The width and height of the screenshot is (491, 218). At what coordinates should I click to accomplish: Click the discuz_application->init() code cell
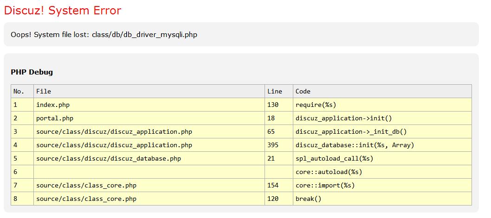(x=382, y=118)
